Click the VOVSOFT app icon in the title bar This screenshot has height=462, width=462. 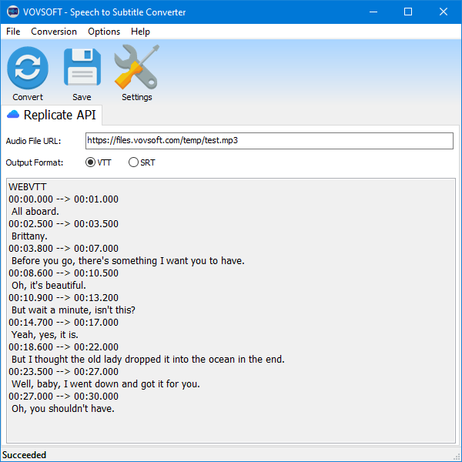[x=13, y=12]
